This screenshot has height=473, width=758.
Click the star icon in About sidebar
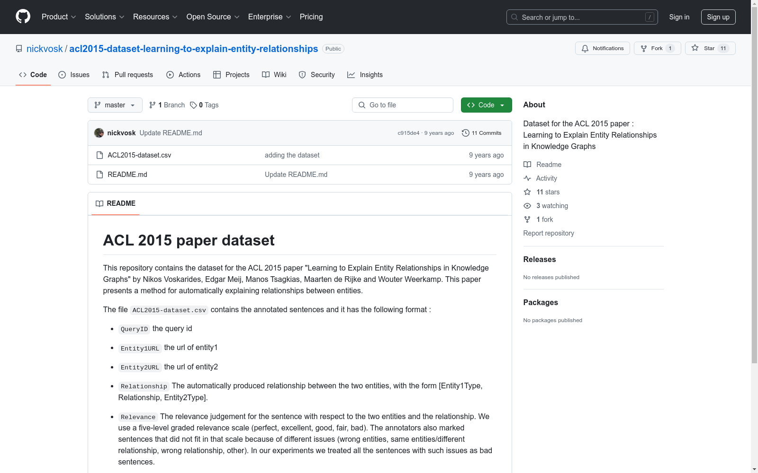527,192
